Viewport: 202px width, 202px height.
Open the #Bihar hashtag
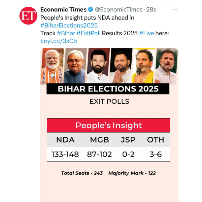66,33
